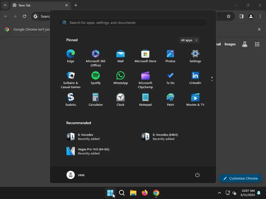Switch to Chrome on the taskbar
The height and width of the screenshot is (199, 266).
pos(156,193)
